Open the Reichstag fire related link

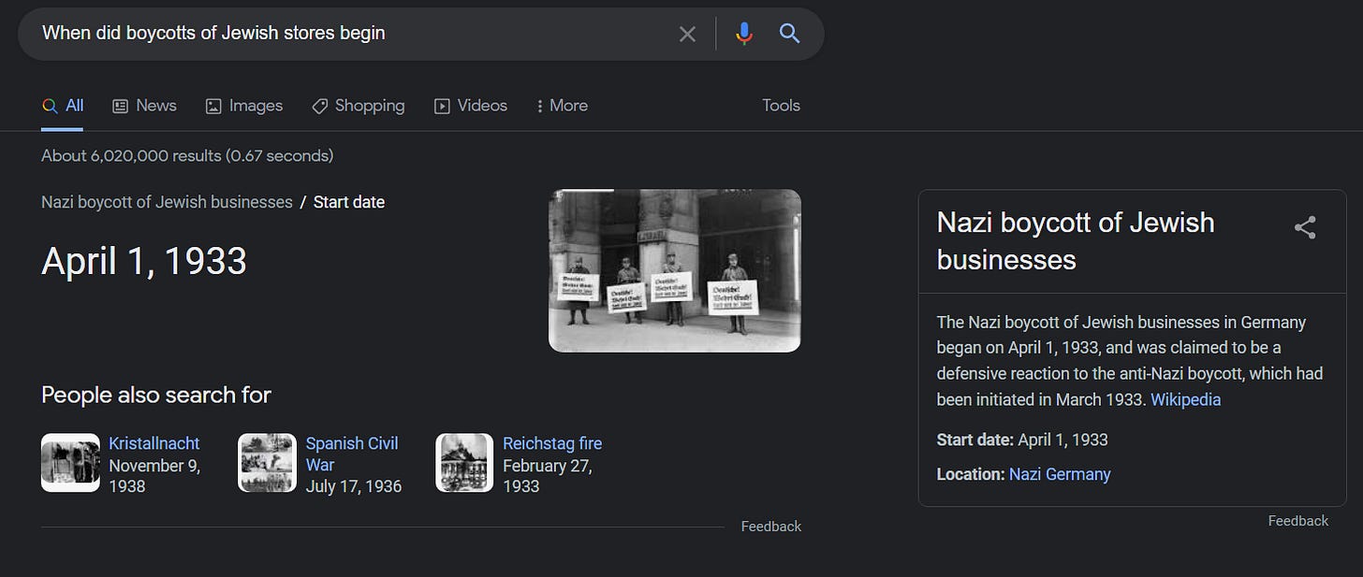[552, 443]
